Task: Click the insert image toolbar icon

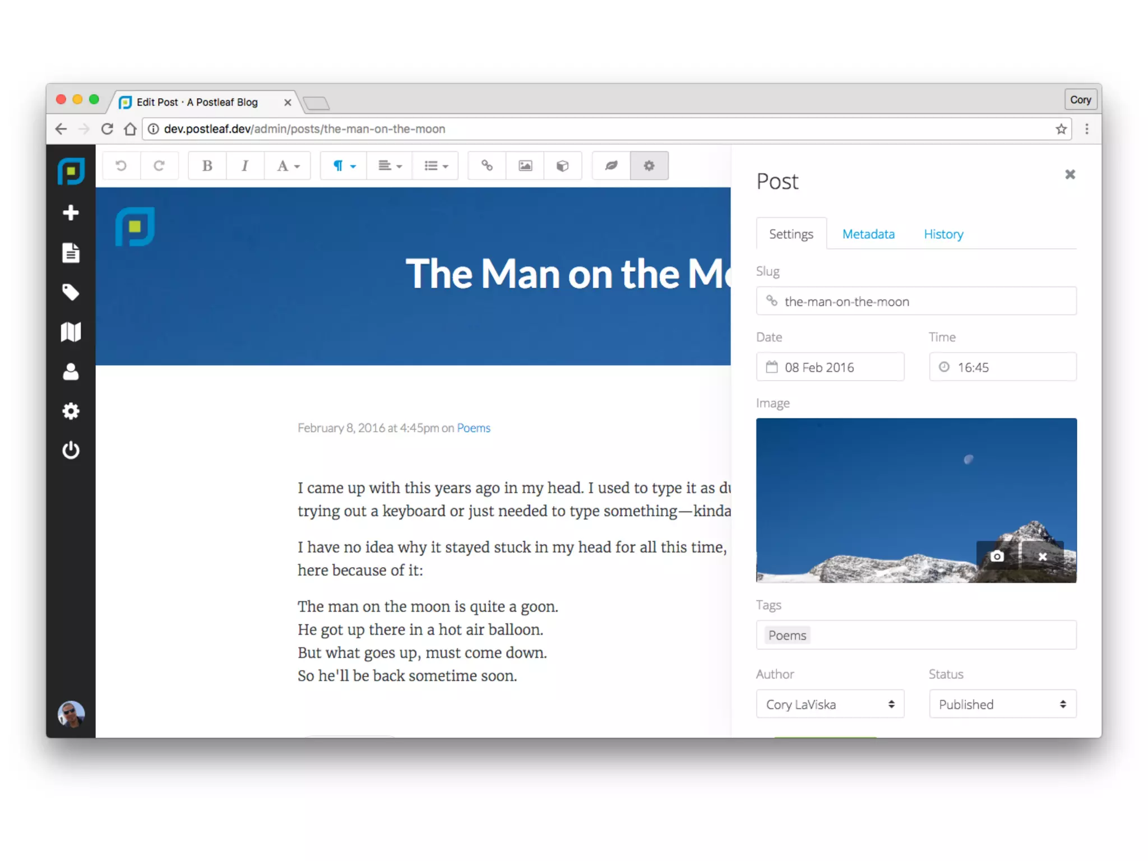Action: click(x=525, y=165)
